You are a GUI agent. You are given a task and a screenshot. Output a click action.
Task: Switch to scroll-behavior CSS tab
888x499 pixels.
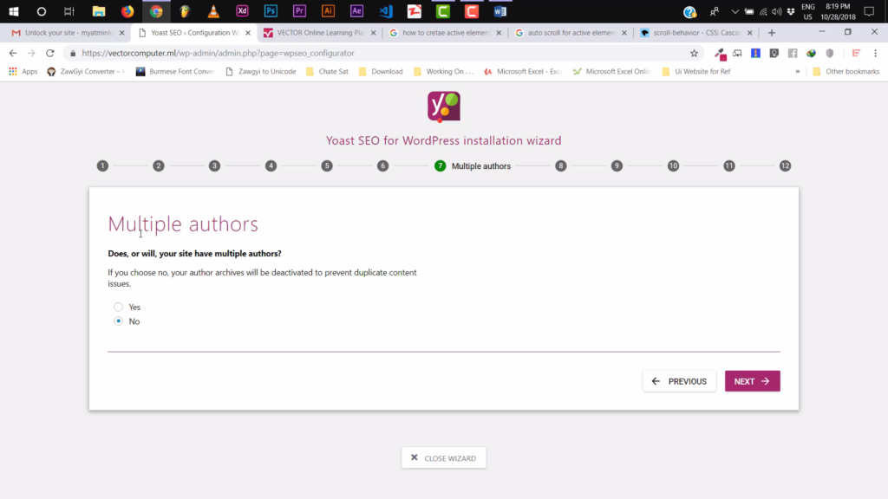(697, 33)
